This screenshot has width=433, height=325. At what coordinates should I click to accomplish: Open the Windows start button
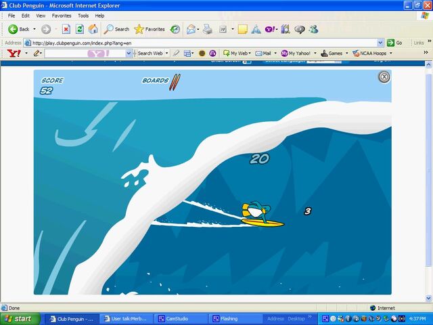(x=20, y=319)
